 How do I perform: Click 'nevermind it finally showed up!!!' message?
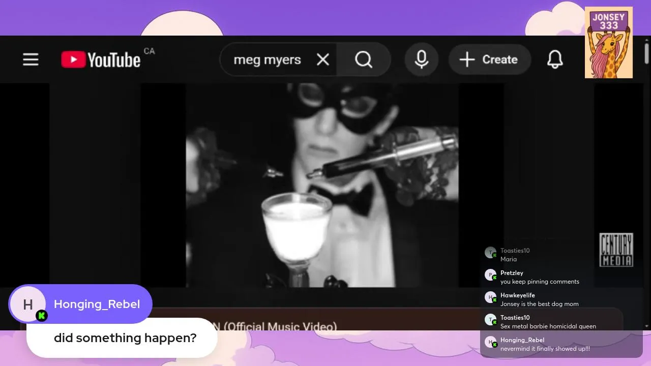tap(545, 349)
